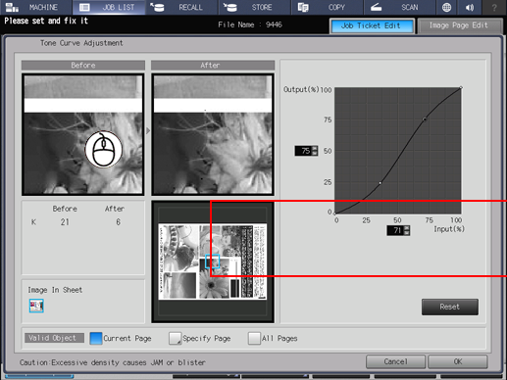Open the MACHINE screen icon
The height and width of the screenshot is (380, 507).
[x=12, y=7]
